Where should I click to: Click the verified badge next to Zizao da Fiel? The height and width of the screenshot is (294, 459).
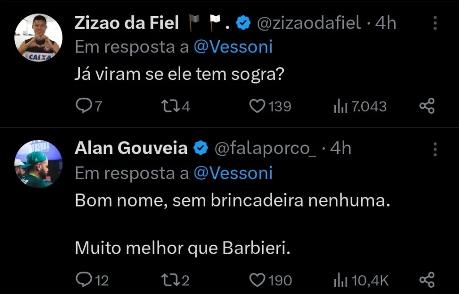[243, 22]
